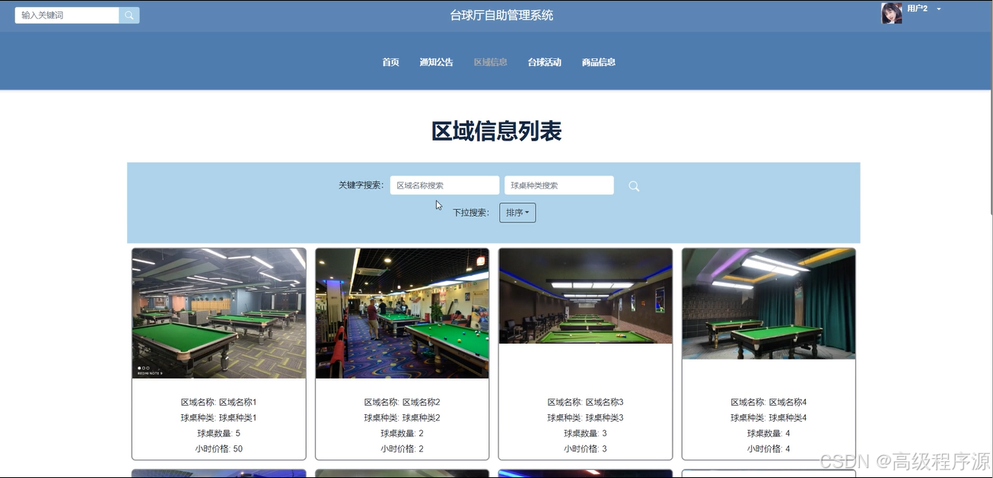Click the 球桌种类搜索 search input field
Viewport: 993px width, 478px height.
coord(559,185)
